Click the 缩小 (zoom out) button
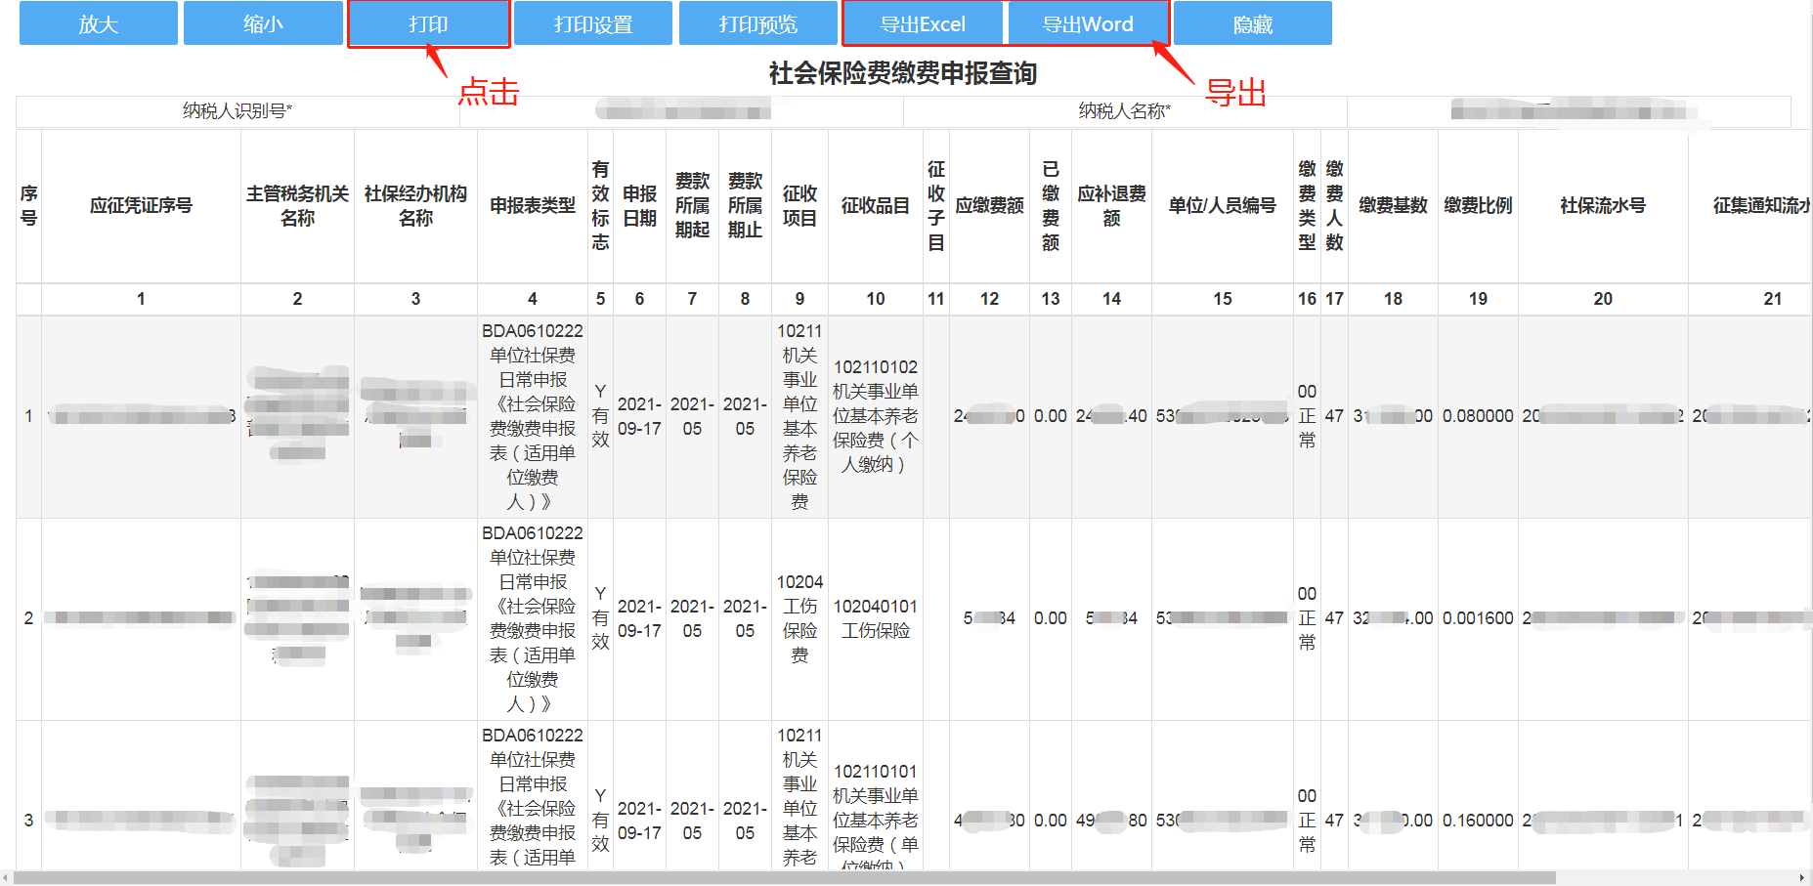The width and height of the screenshot is (1813, 886). coord(263,23)
